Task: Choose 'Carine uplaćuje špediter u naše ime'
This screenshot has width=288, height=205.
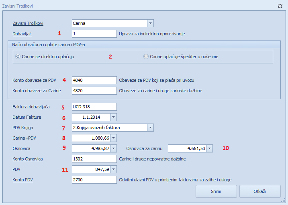Action: tap(181, 57)
